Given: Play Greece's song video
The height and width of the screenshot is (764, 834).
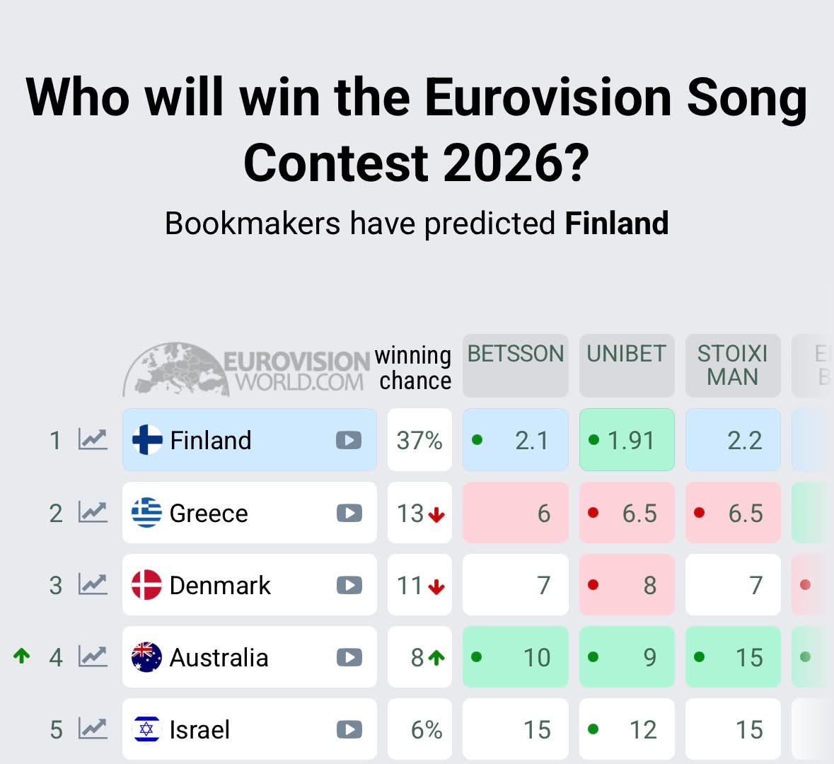Looking at the screenshot, I should [349, 513].
